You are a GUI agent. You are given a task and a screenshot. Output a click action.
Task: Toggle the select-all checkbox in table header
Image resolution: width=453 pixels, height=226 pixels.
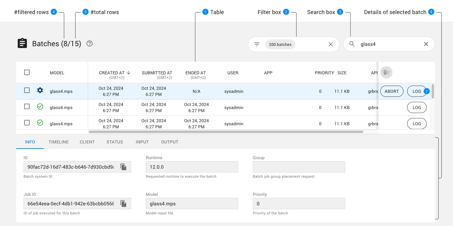point(27,72)
